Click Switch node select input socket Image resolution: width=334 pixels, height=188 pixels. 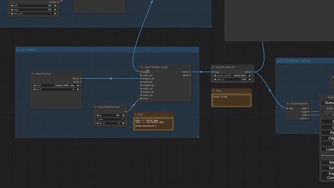[141, 99]
